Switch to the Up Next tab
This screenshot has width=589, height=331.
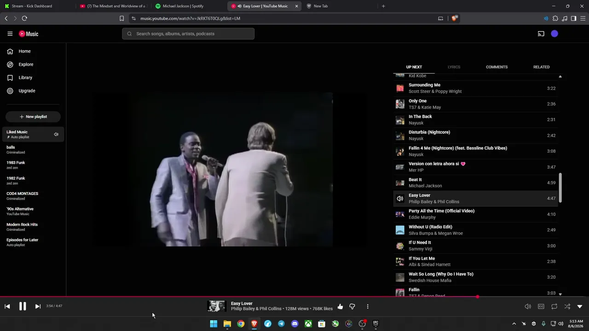coord(414,67)
